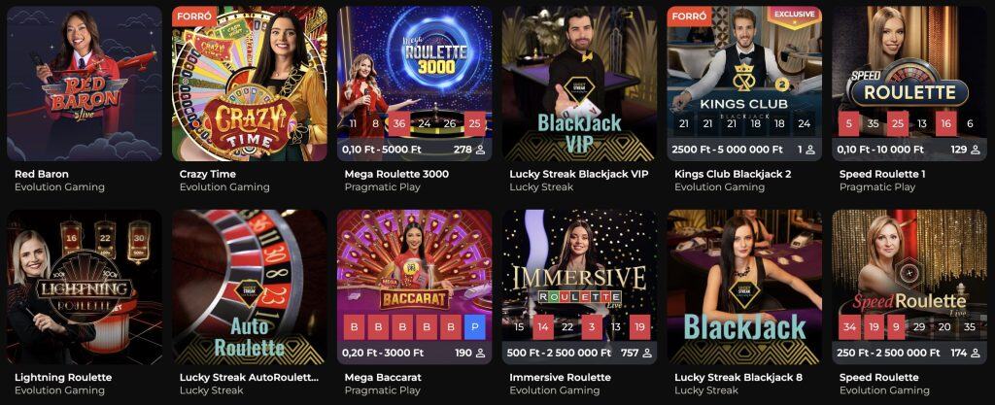Click the Speed Roulette title link
The width and height of the screenshot is (995, 405).
point(878,377)
